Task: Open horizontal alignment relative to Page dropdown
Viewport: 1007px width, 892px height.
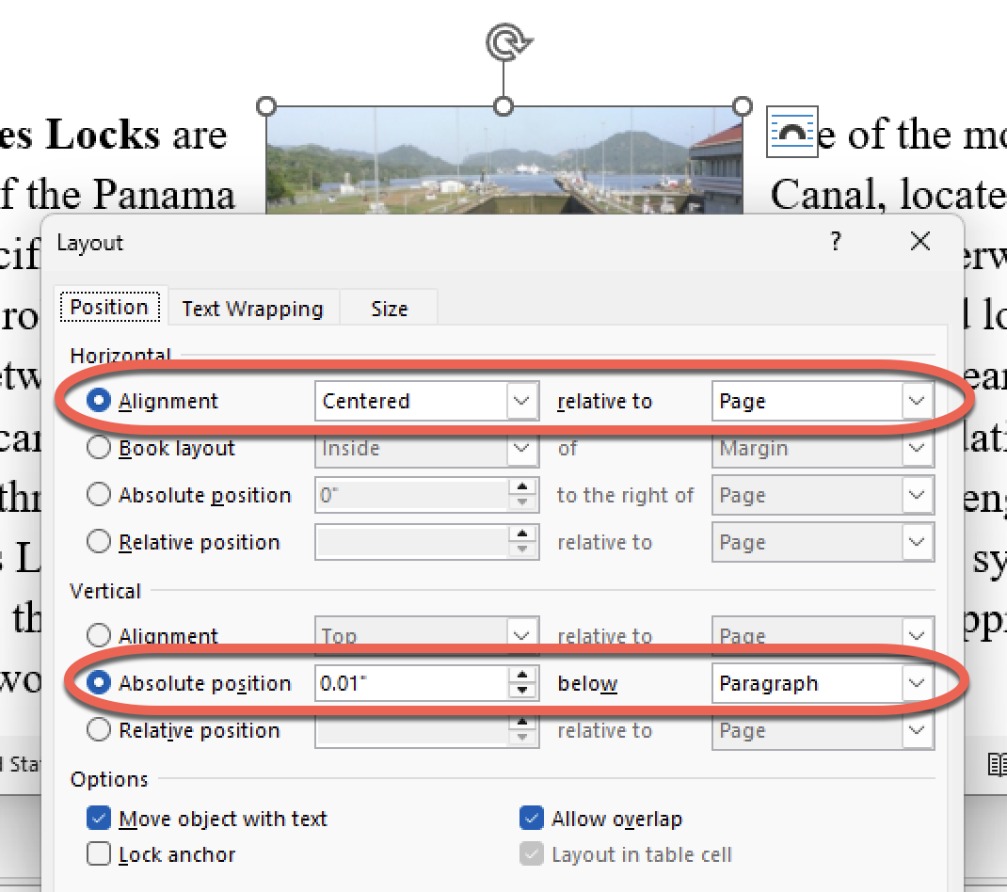Action: [x=917, y=402]
